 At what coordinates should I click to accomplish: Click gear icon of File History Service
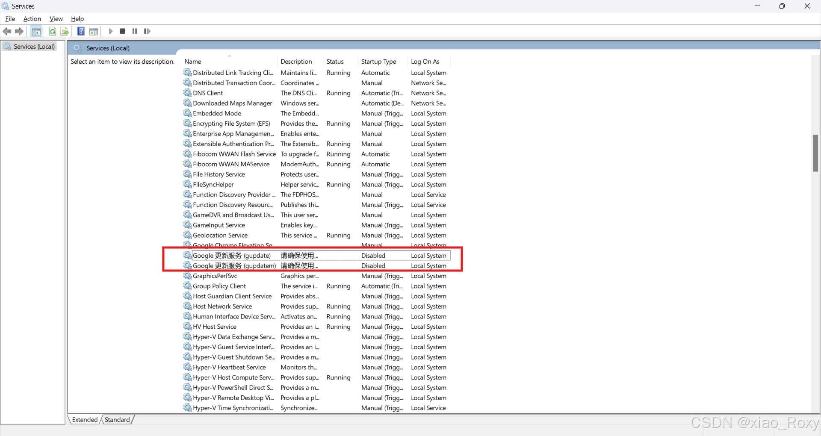[187, 174]
